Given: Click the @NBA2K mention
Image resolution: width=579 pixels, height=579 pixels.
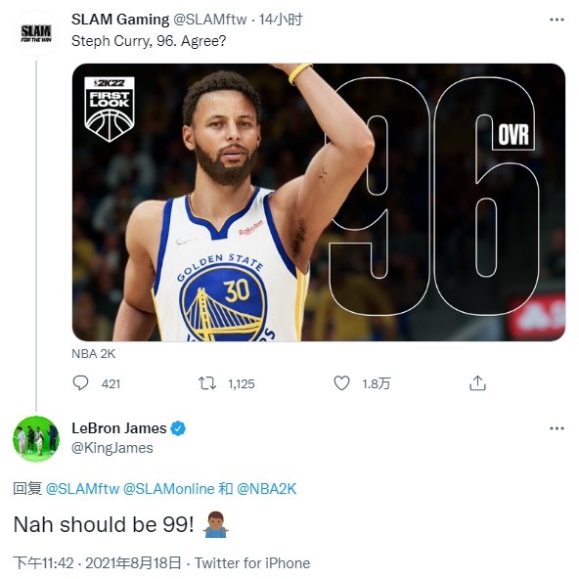Looking at the screenshot, I should [266, 489].
